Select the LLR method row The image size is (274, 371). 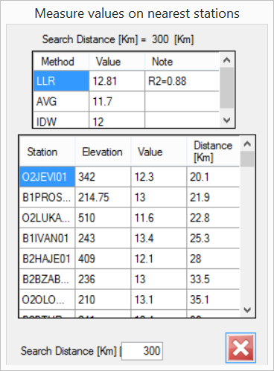pyautogui.click(x=127, y=81)
